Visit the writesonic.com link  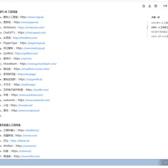tap(31, 28)
